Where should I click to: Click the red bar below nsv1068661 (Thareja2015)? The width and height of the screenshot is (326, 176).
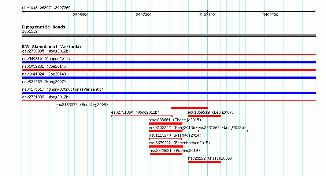(166, 124)
